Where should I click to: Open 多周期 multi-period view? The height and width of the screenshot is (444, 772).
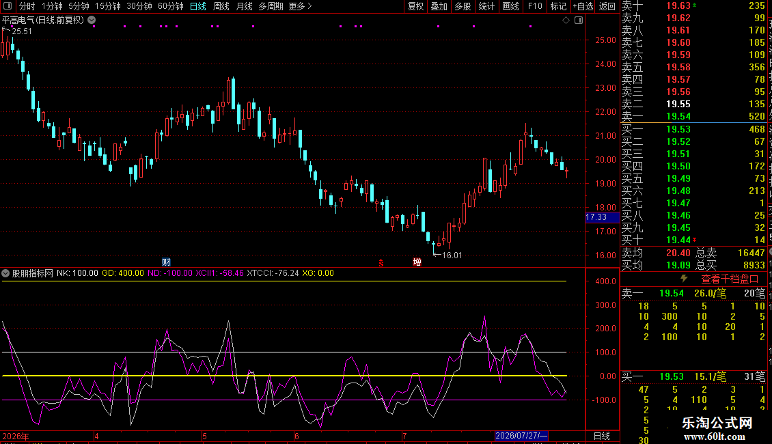(271, 6)
